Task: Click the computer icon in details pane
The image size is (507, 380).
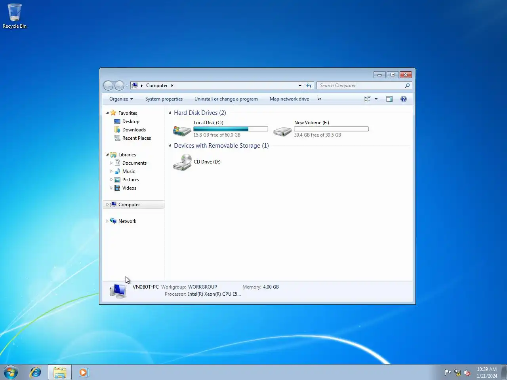Action: pos(118,291)
